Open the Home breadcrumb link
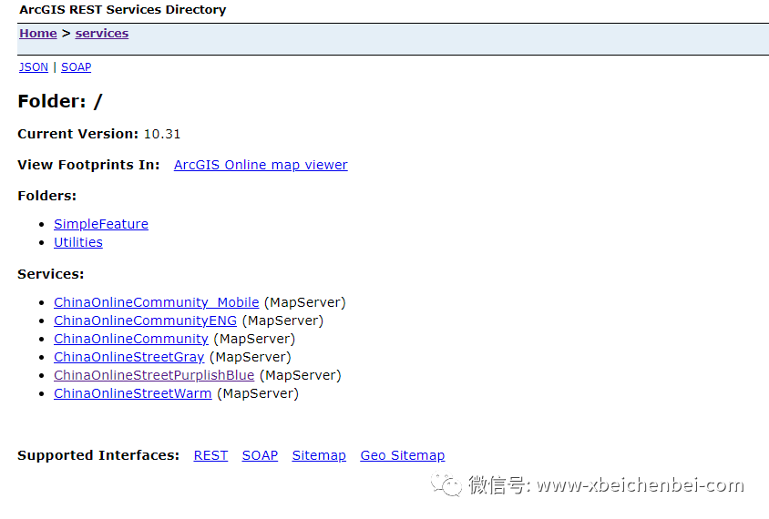 [37, 34]
